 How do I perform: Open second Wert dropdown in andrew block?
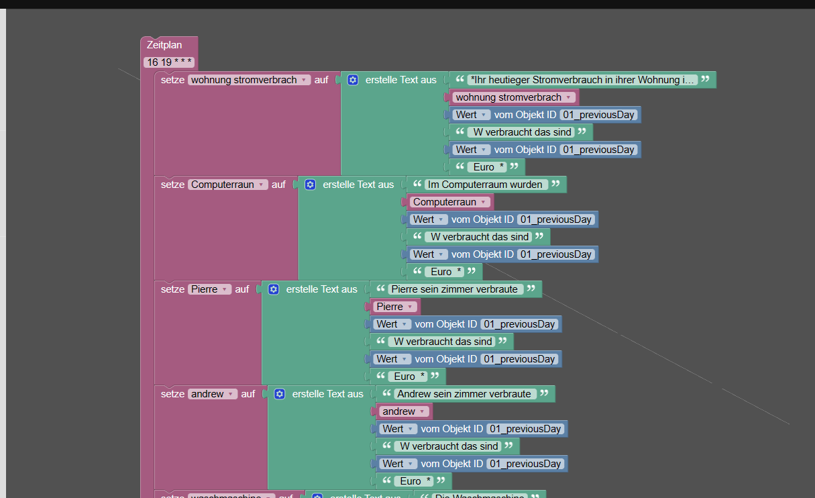pyautogui.click(x=398, y=464)
